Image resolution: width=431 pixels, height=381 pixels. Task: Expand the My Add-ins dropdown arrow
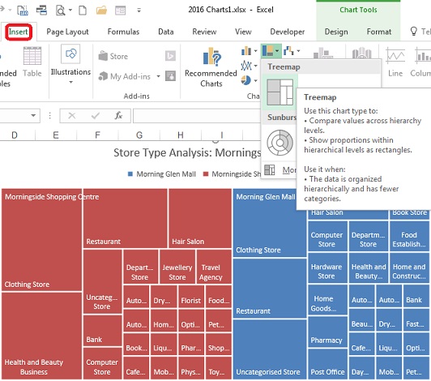click(158, 76)
